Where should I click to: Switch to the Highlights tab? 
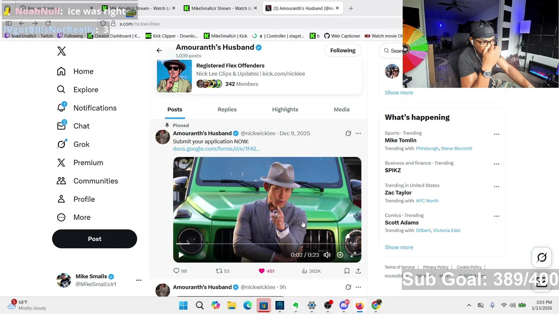pos(285,109)
